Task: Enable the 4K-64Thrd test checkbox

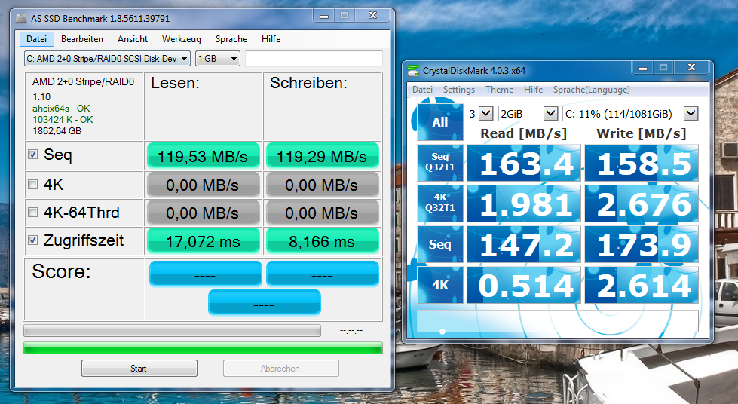Action: click(x=33, y=213)
